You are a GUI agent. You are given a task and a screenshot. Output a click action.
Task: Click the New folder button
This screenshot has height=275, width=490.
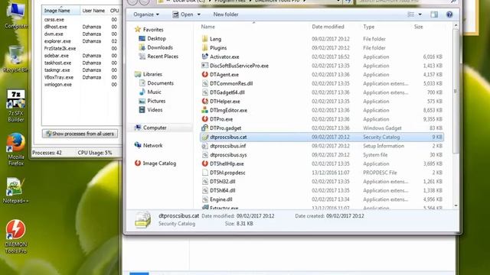226,15
